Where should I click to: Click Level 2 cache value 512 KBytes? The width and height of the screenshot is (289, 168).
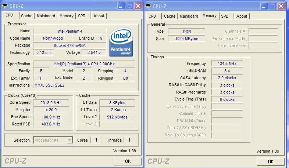pyautogui.click(x=117, y=117)
